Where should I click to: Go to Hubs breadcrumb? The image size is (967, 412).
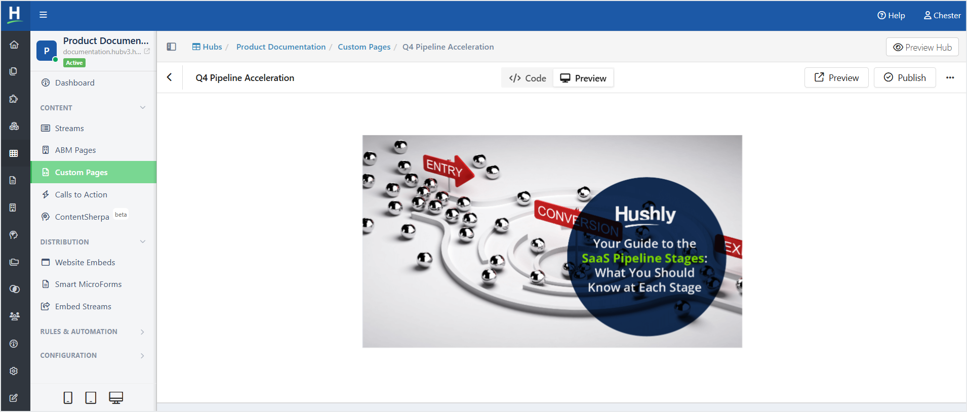[x=207, y=47]
